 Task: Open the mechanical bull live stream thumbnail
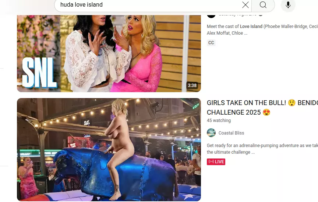click(109, 150)
